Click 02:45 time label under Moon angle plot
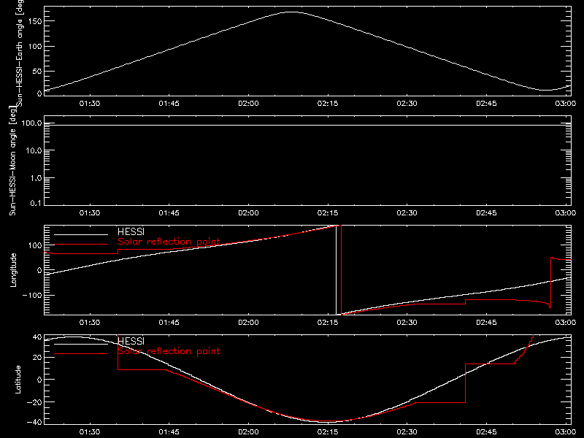Image resolution: width=584 pixels, height=438 pixels. click(x=486, y=213)
